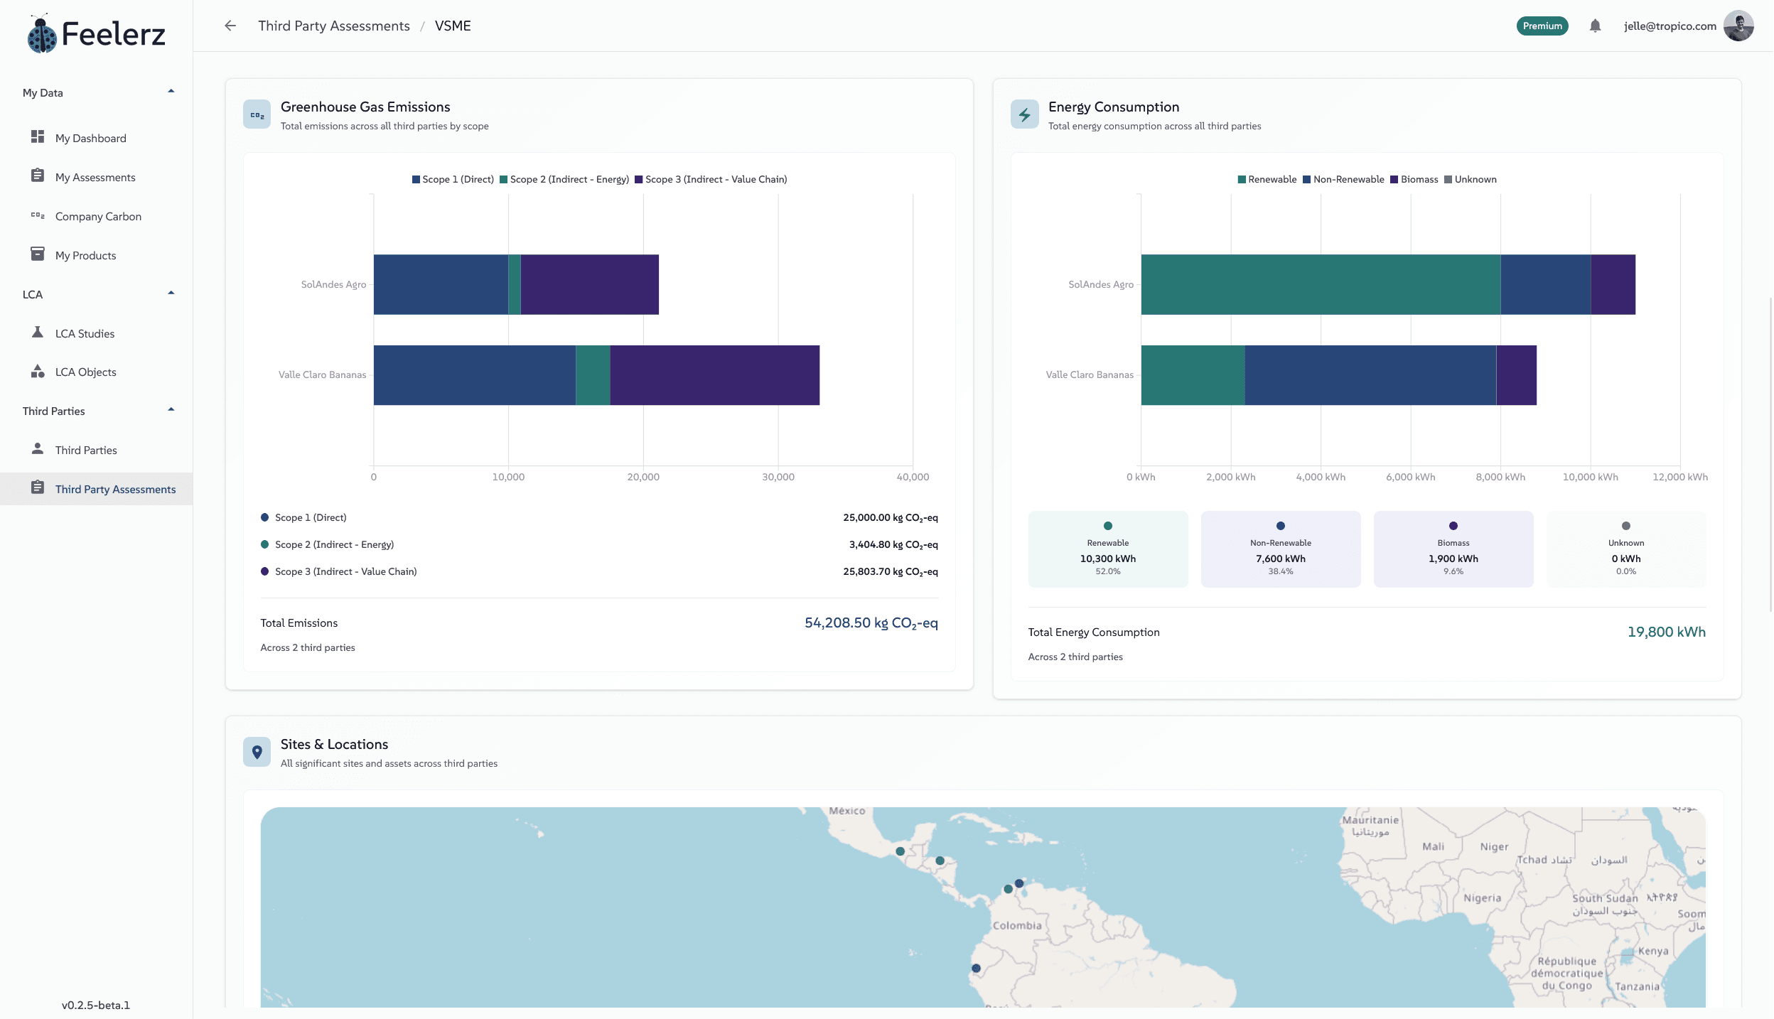Open My Products in the sidebar
Image resolution: width=1774 pixels, height=1019 pixels.
(x=85, y=255)
